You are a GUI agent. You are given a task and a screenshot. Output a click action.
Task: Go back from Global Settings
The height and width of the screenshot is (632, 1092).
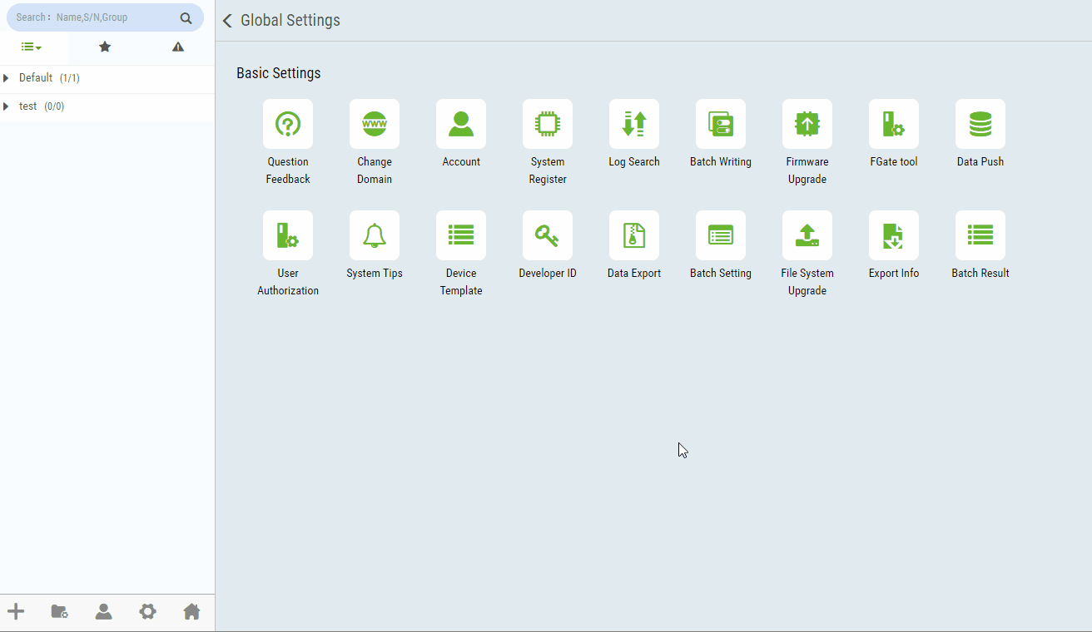(x=227, y=21)
